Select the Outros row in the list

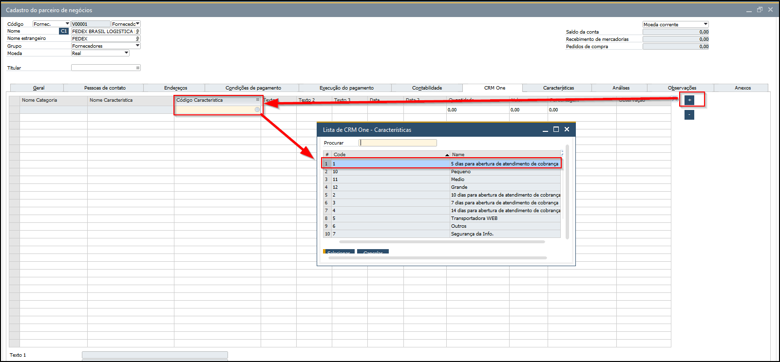[442, 226]
